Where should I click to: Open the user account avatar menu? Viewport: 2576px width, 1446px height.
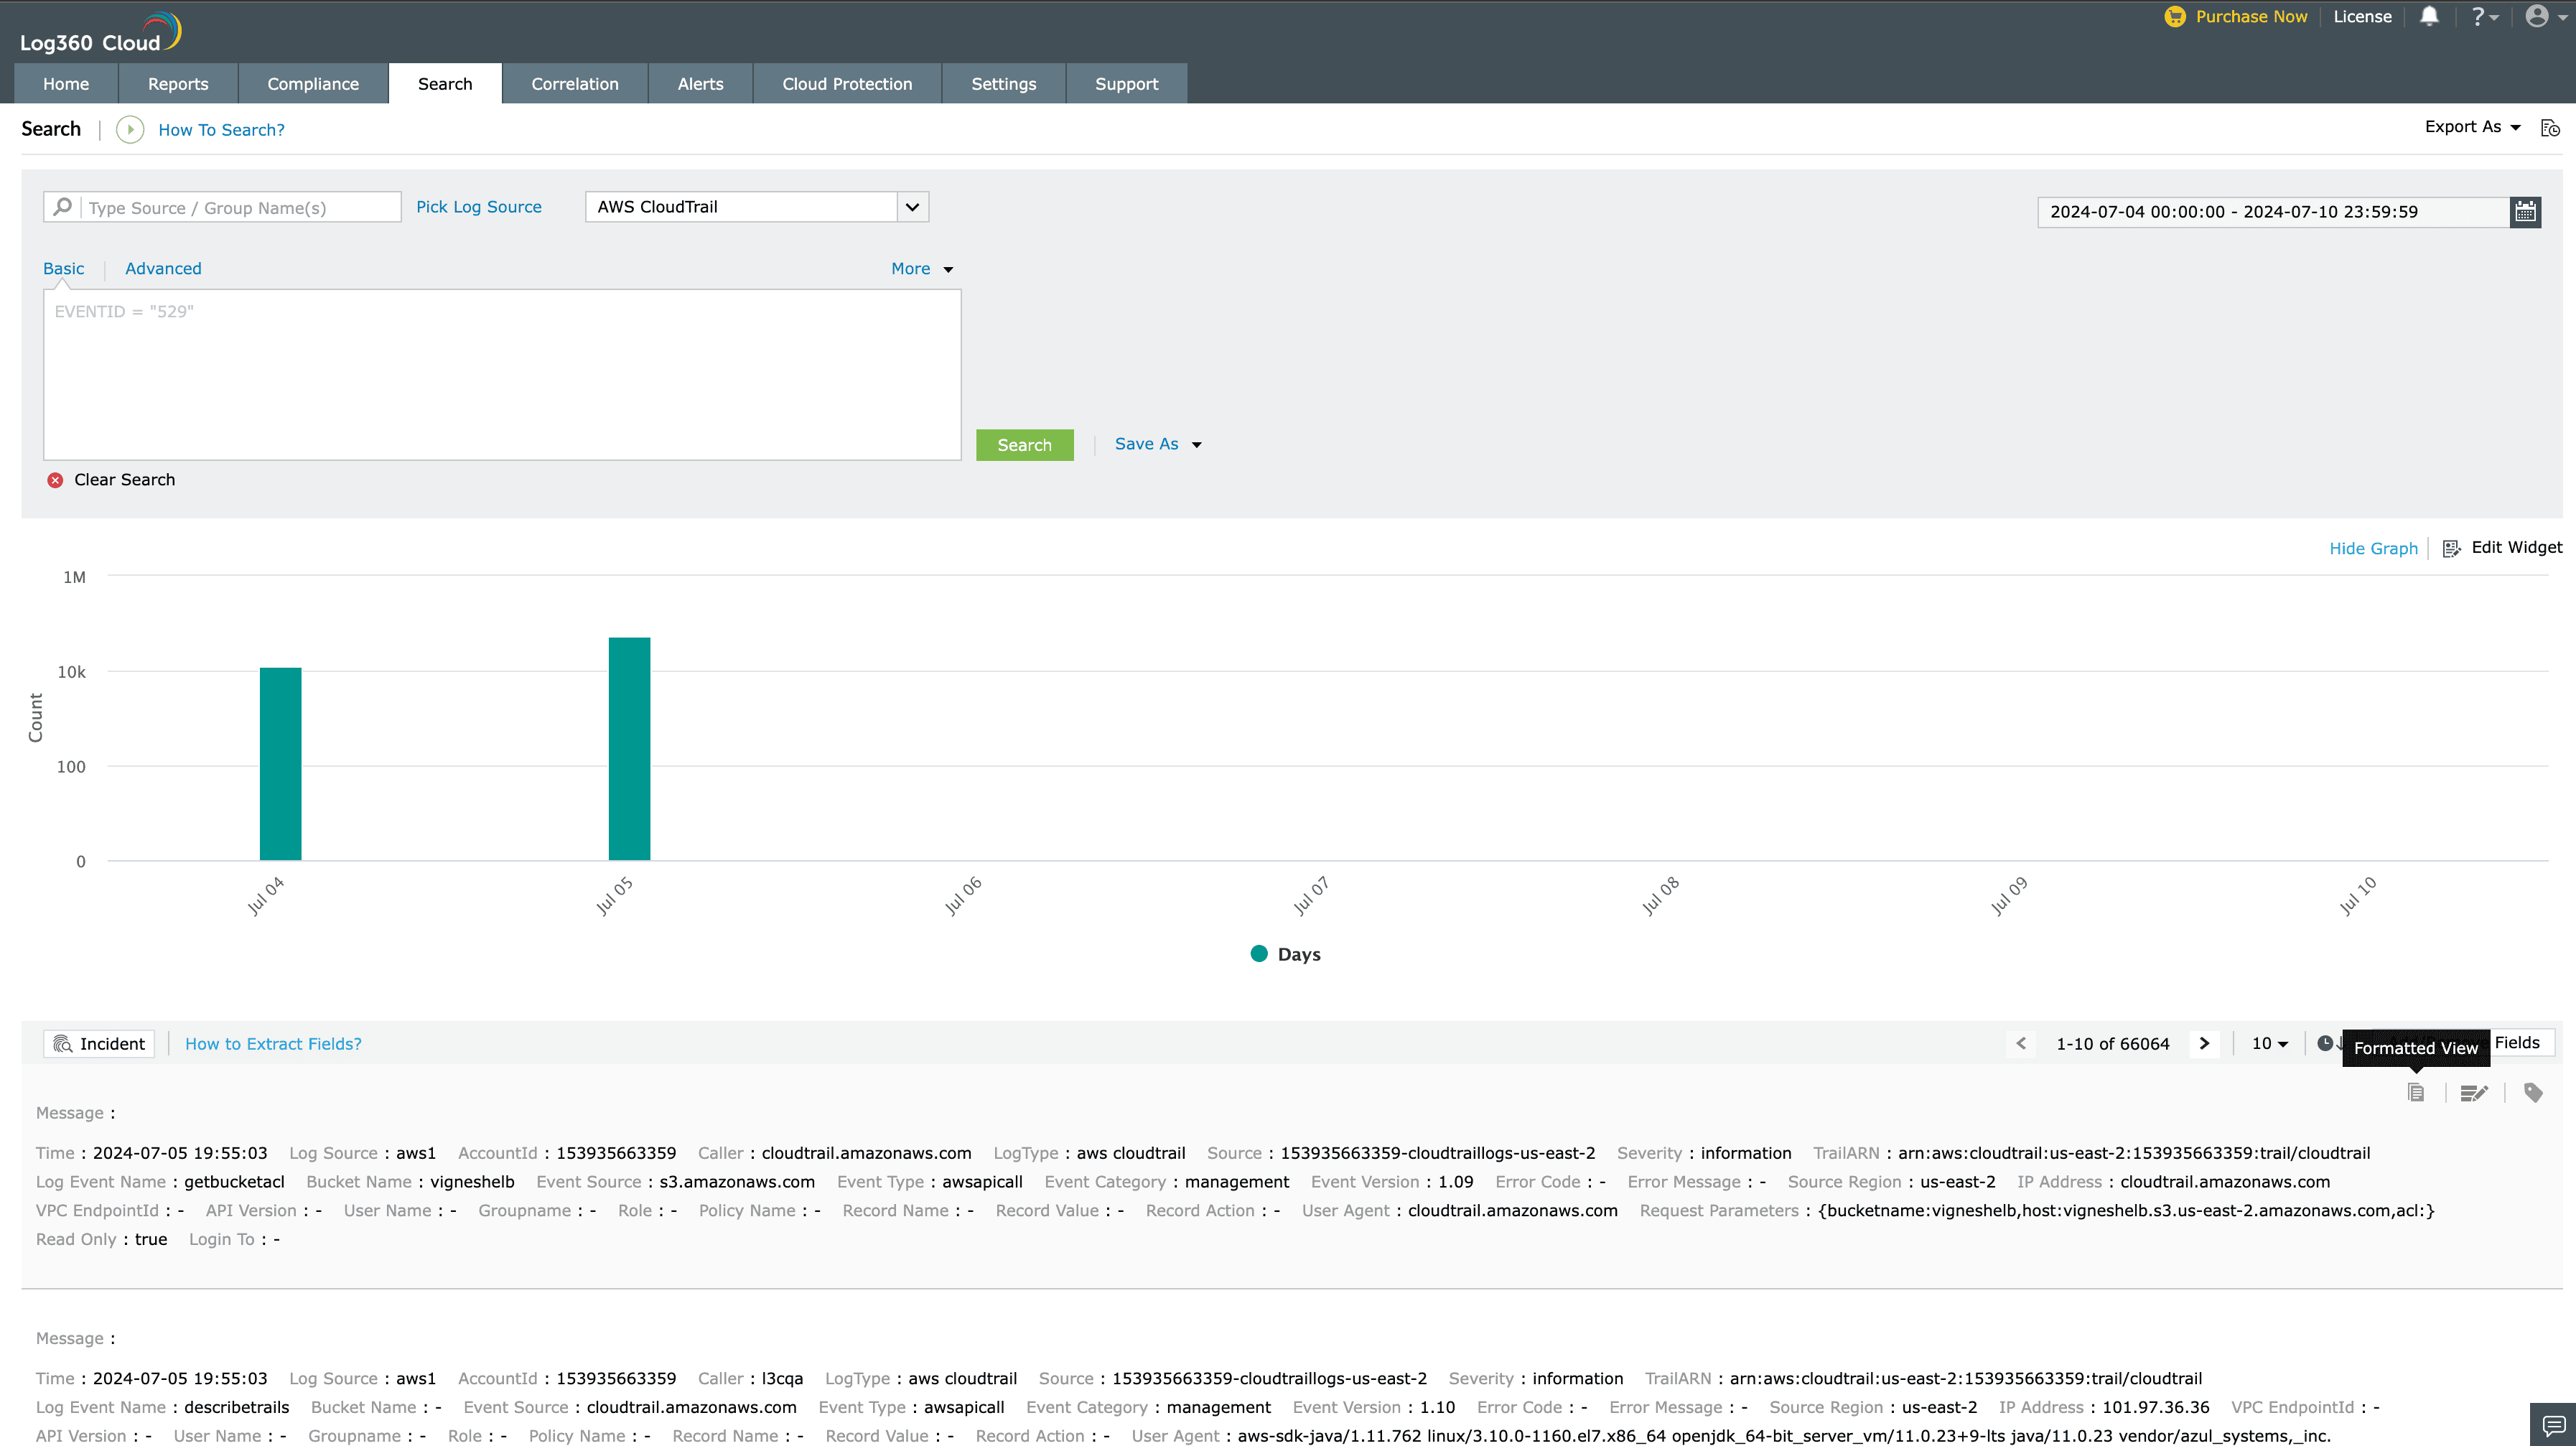pyautogui.click(x=2537, y=16)
